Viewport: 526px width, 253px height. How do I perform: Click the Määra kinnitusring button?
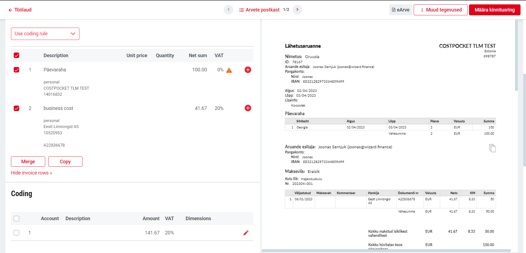[494, 10]
